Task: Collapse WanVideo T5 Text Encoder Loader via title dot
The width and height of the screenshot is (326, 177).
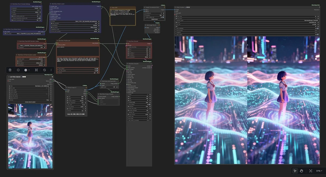Action: pyautogui.click(x=17, y=55)
